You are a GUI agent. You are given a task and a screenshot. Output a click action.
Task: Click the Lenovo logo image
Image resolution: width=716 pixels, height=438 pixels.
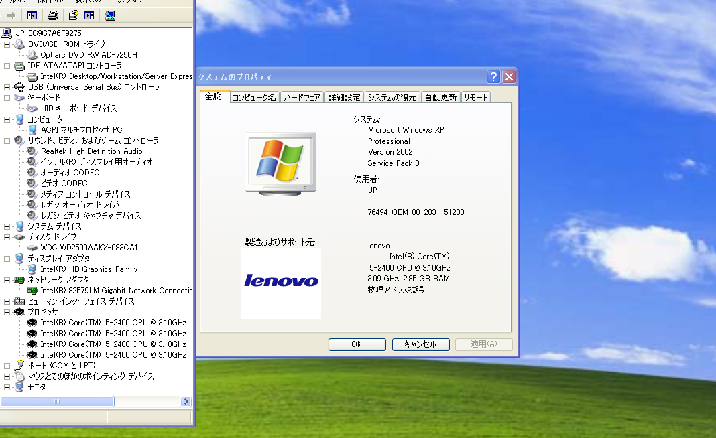[280, 281]
